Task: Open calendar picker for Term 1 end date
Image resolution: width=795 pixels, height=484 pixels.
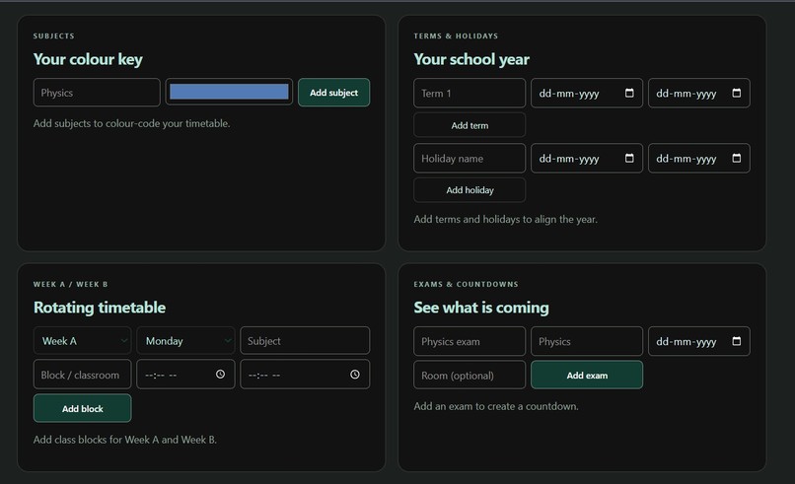Action: point(736,93)
